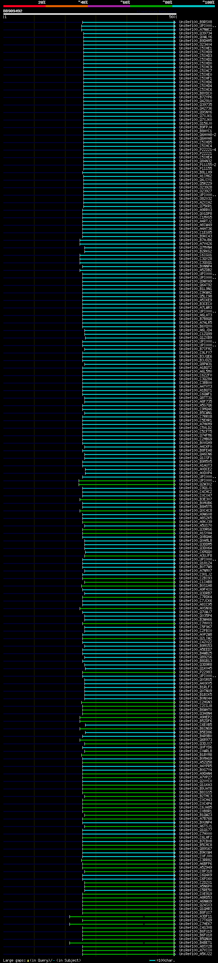Select hit label UniRef100_Q181Z4
Viewport: 218px width, 963px height.
click(x=195, y=563)
